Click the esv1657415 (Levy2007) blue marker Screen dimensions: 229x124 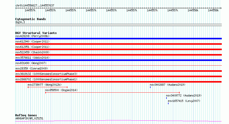click(168, 103)
